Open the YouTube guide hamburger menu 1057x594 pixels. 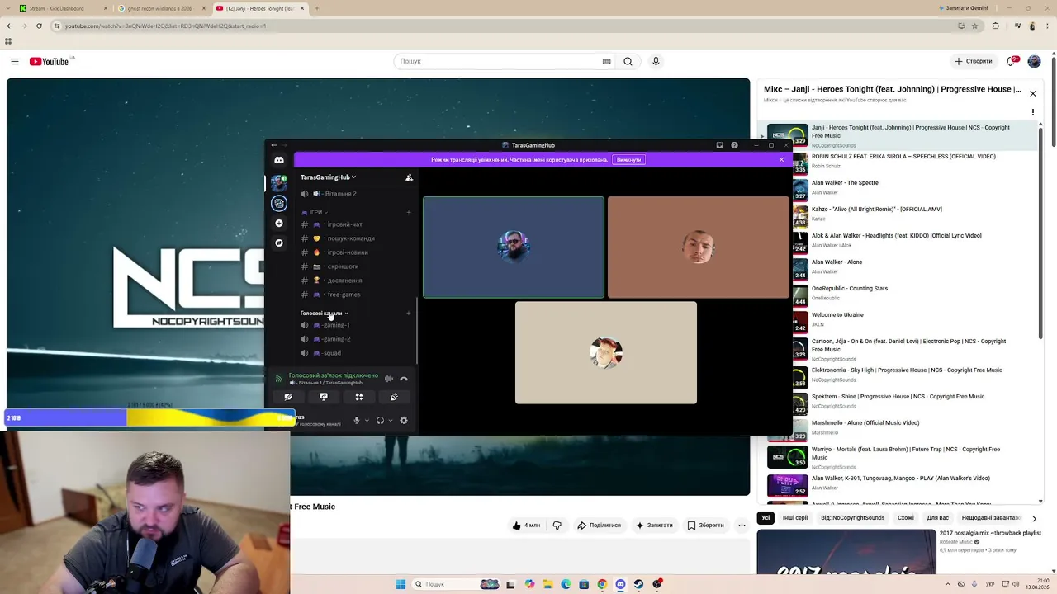coord(15,61)
